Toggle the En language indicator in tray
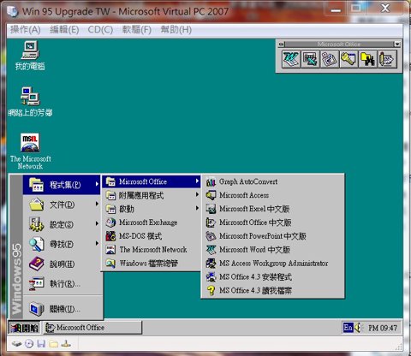The width and height of the screenshot is (411, 356). point(348,328)
